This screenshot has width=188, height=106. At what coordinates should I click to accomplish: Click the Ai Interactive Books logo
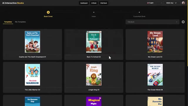coord(13,3)
